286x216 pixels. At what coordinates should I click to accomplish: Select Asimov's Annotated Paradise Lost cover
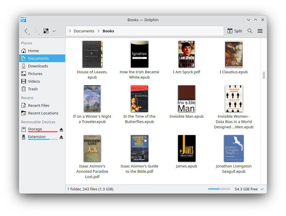[92, 148]
